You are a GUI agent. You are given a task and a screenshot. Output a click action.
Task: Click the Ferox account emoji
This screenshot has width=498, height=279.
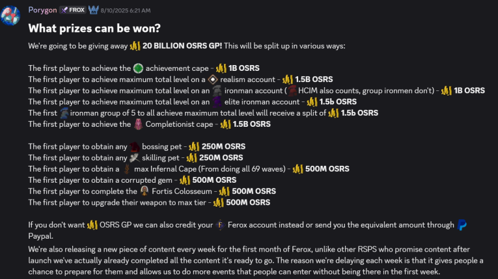coord(221,225)
